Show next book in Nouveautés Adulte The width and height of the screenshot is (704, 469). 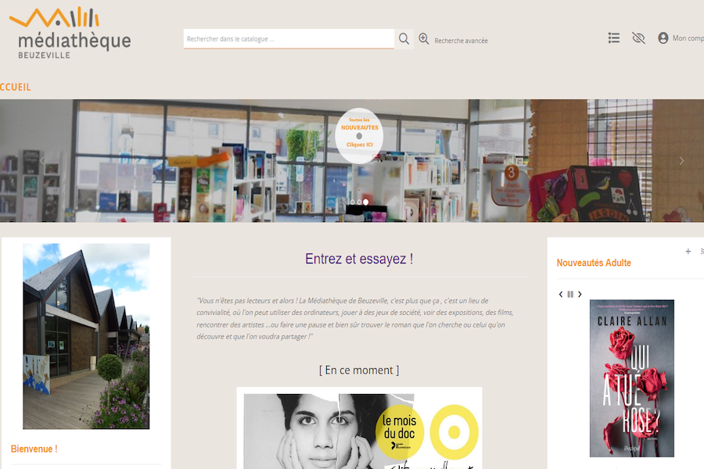[x=580, y=295]
